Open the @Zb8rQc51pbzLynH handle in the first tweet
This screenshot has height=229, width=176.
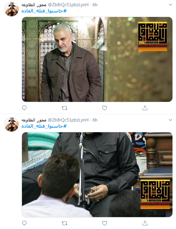point(68,5)
